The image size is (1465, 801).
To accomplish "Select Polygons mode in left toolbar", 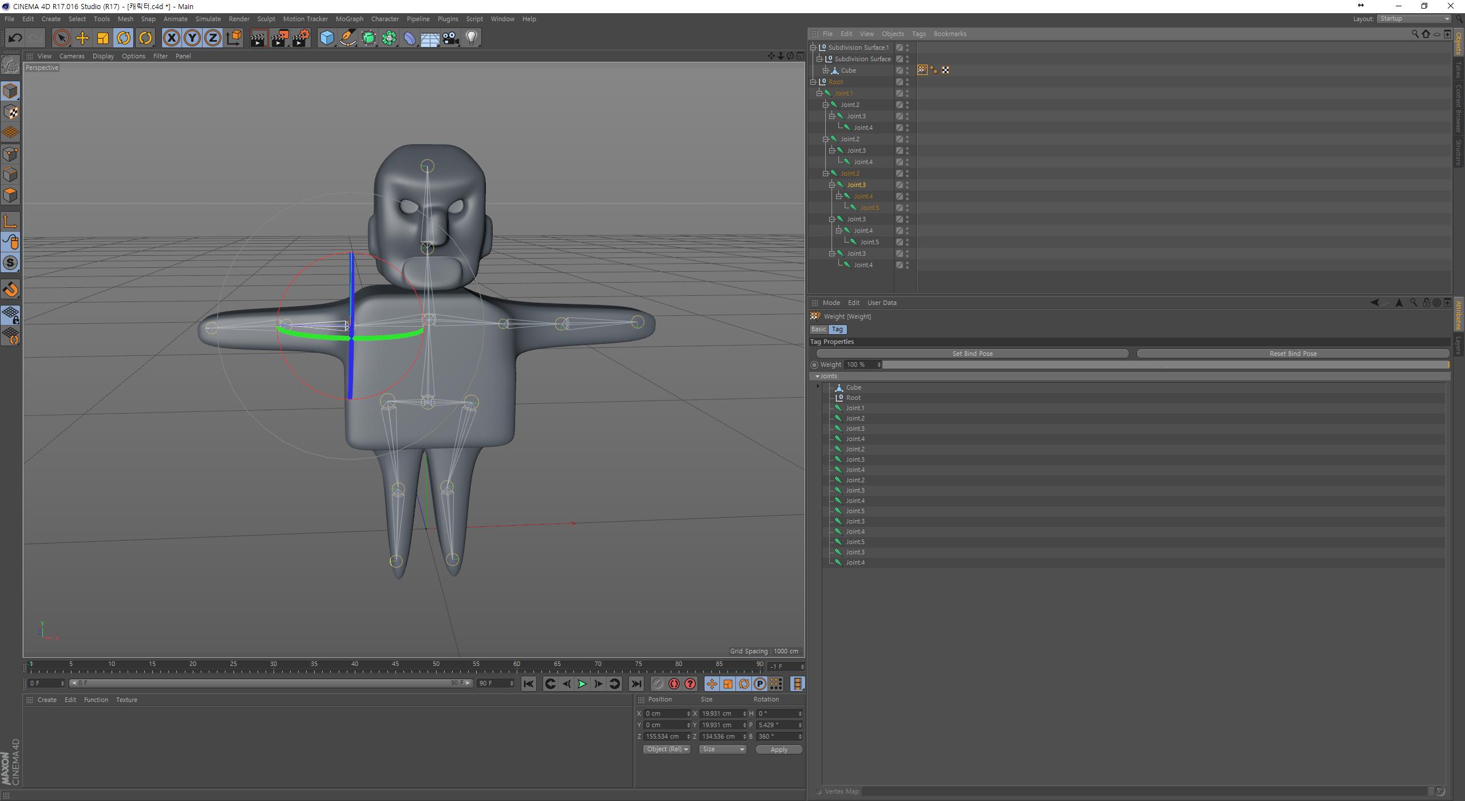I will click(10, 195).
